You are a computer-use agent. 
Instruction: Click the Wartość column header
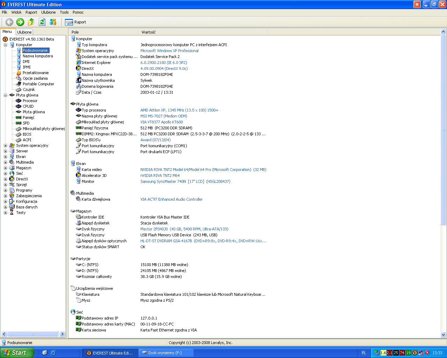tap(203, 32)
